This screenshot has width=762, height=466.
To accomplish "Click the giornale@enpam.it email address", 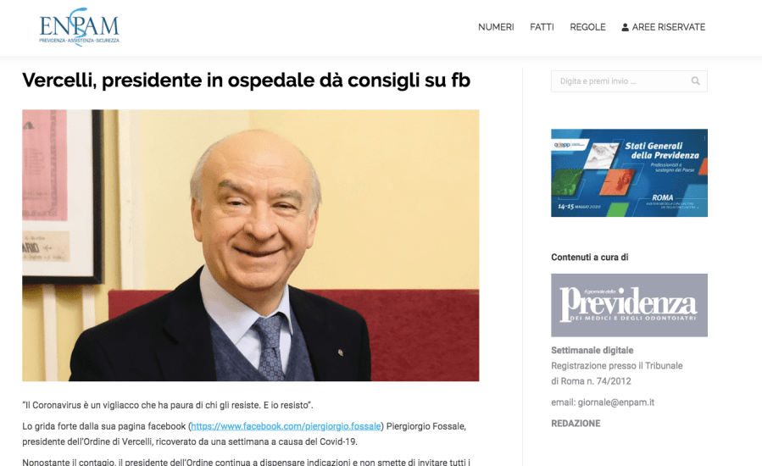I will tap(615, 402).
